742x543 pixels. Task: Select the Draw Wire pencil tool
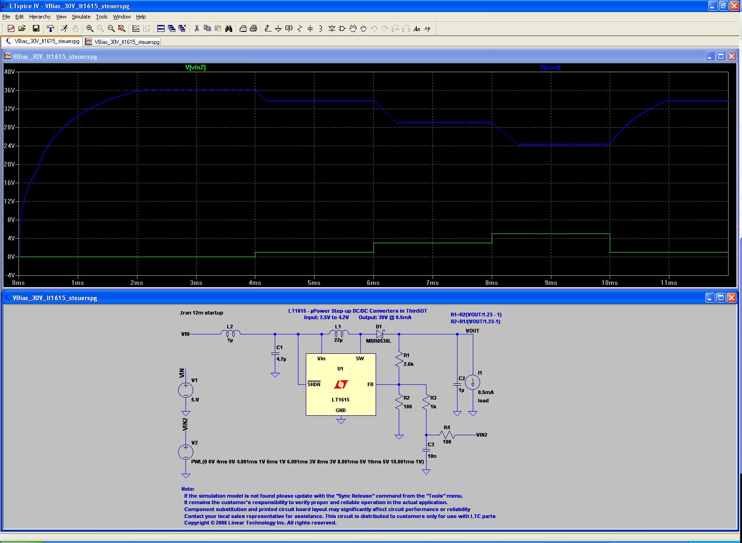[268, 29]
